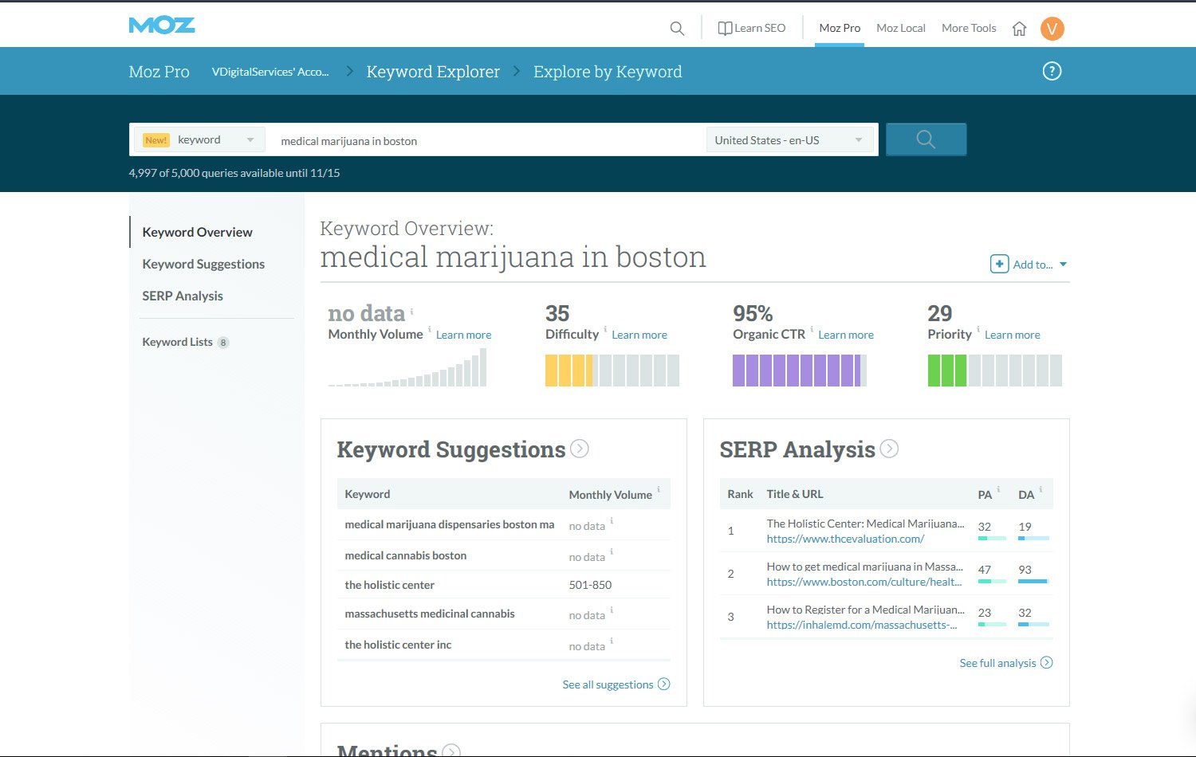This screenshot has width=1196, height=757.
Task: Go to Keyword Explorer breadcrumb
Action: (433, 72)
